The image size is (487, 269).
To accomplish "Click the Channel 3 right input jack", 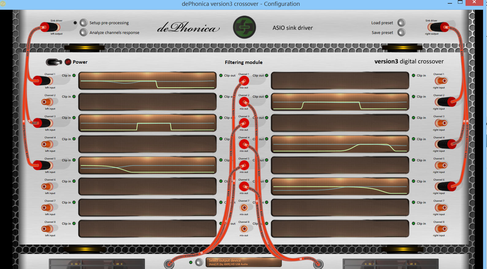I will click(441, 123).
